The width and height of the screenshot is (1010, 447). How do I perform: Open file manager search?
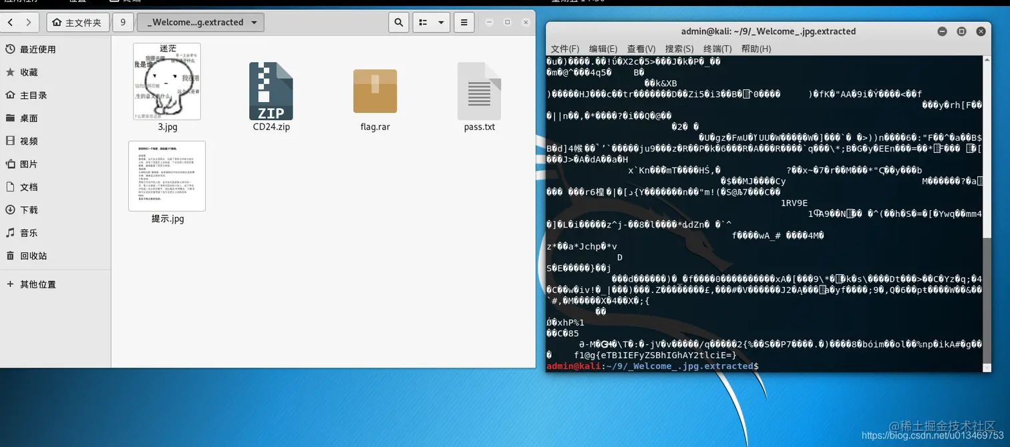pyautogui.click(x=398, y=22)
